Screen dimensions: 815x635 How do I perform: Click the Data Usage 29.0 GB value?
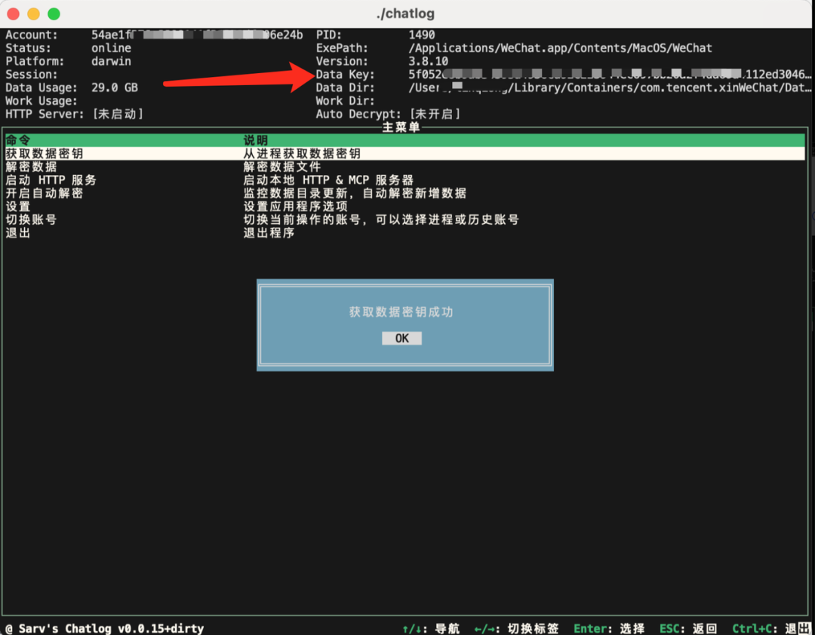(x=115, y=87)
